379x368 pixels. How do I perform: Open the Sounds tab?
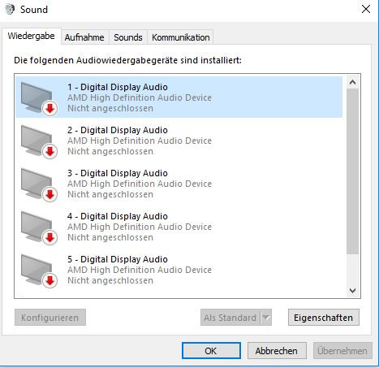click(x=128, y=37)
